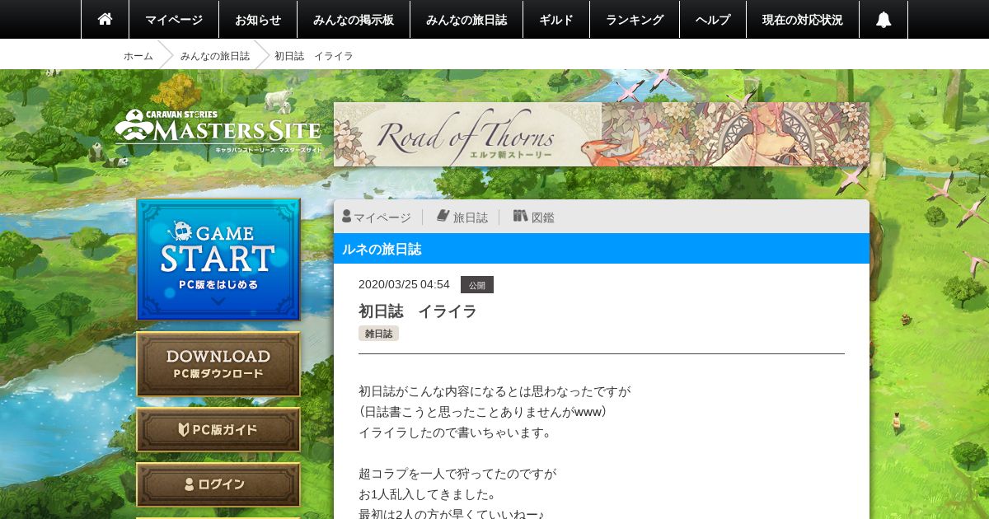Switch to the 図鑑 tab
The height and width of the screenshot is (519, 989).
coord(533,217)
